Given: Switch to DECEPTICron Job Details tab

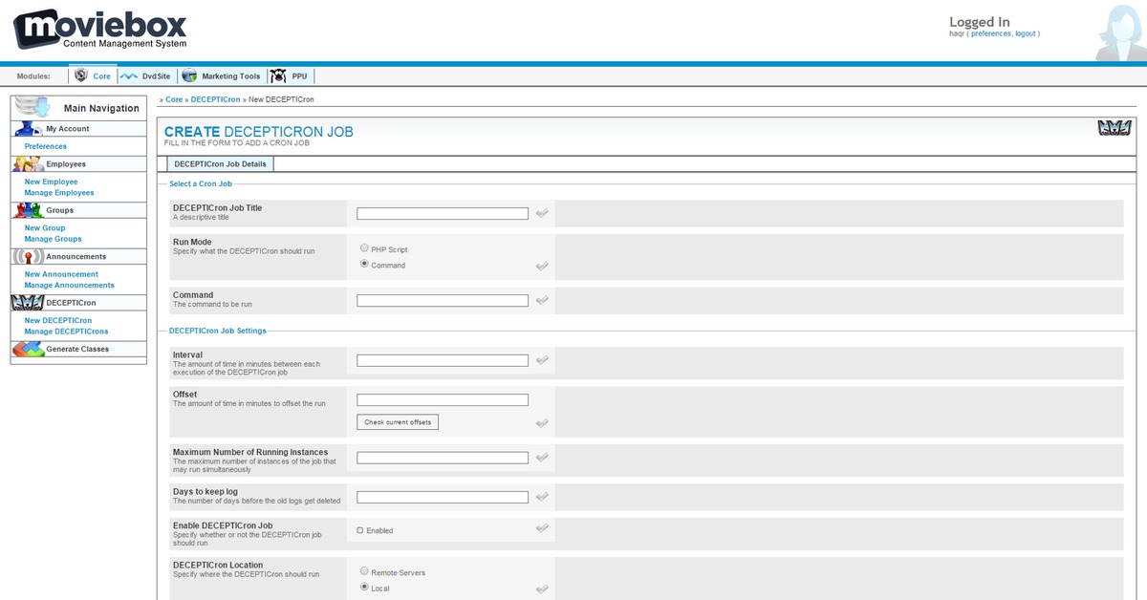Looking at the screenshot, I should tap(220, 164).
